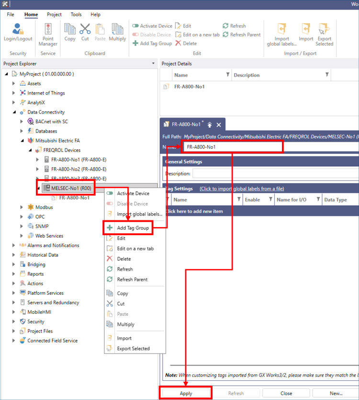Select the OPC tree item
The image size is (359, 400).
point(40,217)
